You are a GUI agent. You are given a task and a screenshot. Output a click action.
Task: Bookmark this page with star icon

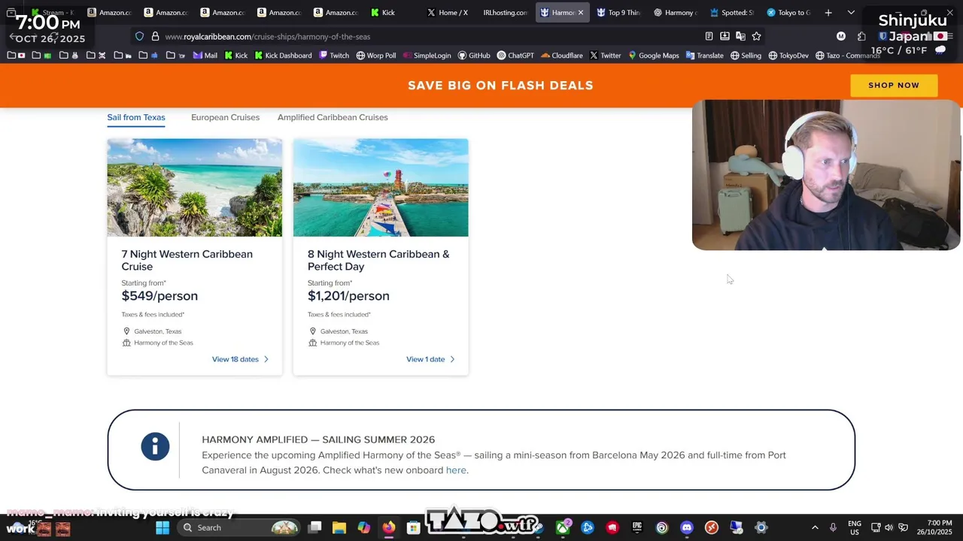[756, 36]
